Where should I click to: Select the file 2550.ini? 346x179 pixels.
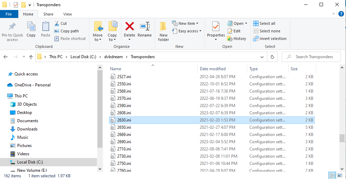212,84
